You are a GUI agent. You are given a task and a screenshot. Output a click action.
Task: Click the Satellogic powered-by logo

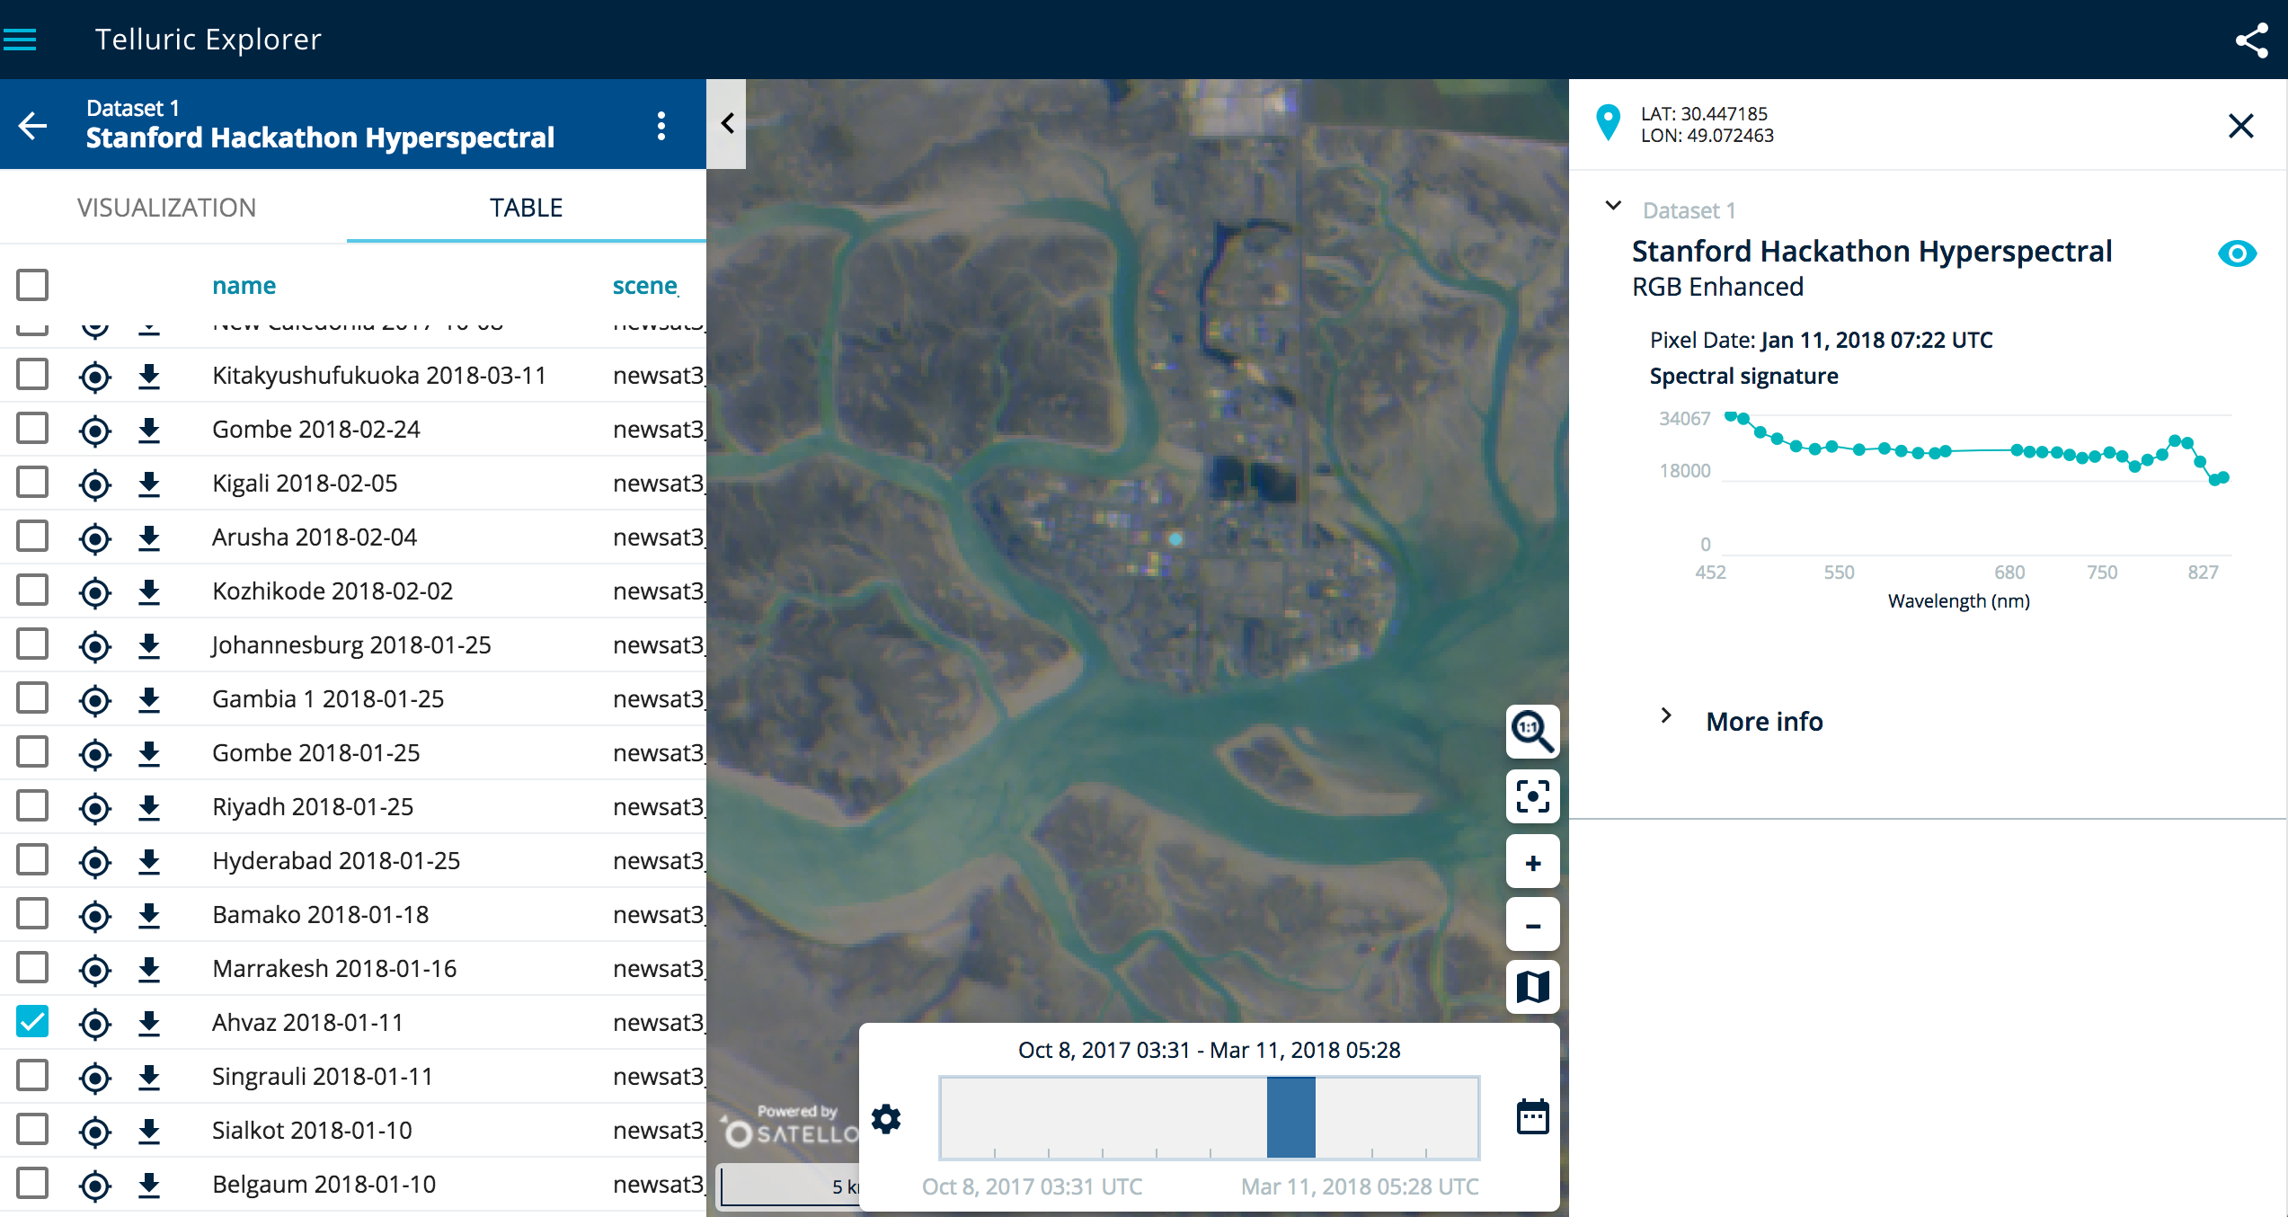[x=791, y=1126]
